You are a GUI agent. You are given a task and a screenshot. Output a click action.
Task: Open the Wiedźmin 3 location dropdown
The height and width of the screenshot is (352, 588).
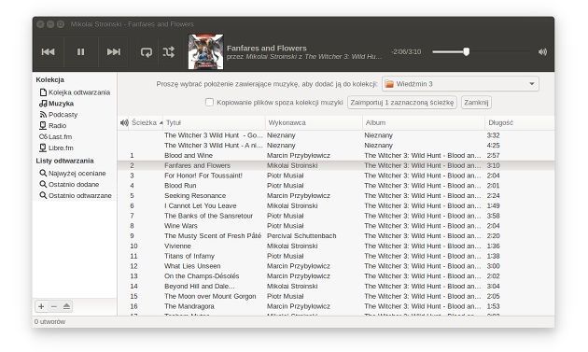460,84
